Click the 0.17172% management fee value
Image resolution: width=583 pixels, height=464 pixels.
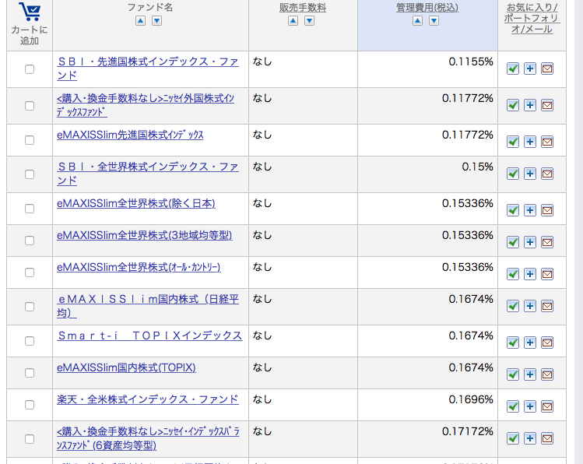tap(467, 431)
